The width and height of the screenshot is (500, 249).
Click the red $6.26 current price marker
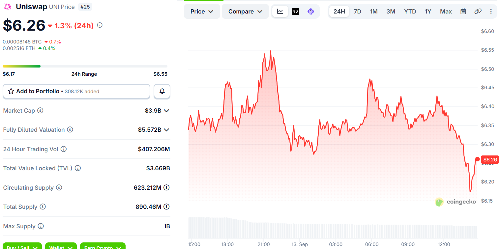click(x=489, y=160)
